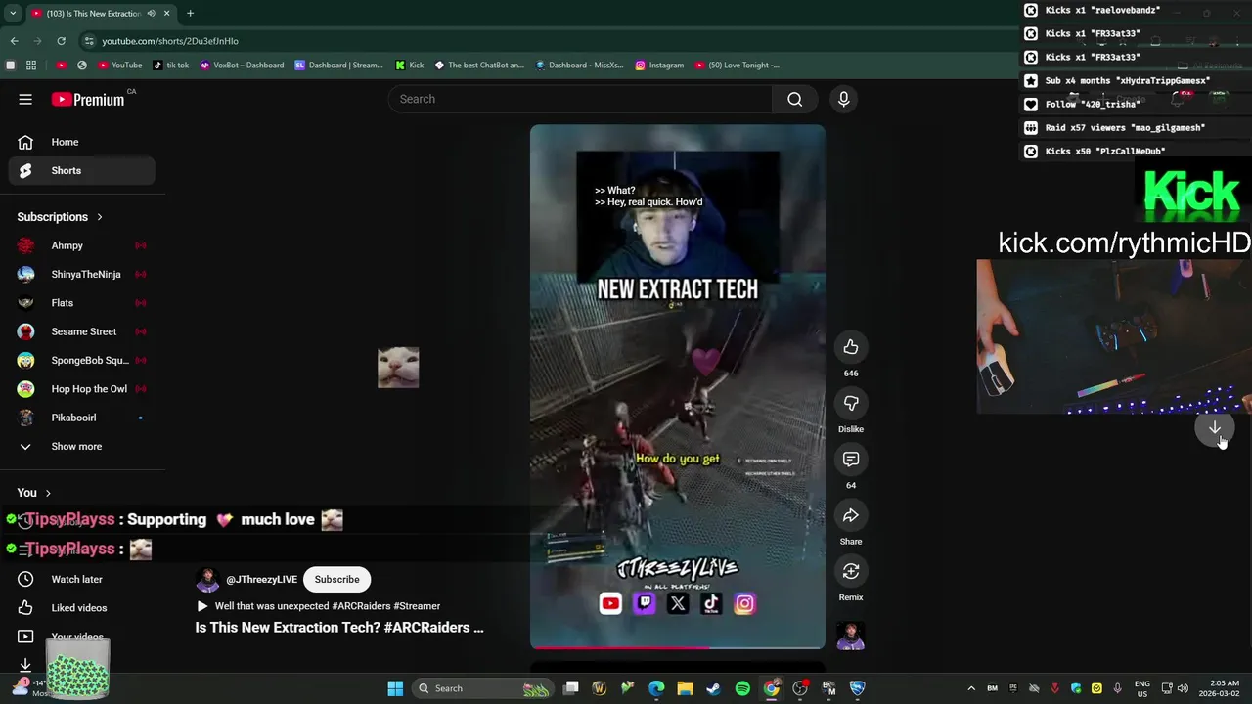The width and height of the screenshot is (1252, 704).
Task: Open (50) Love Tonight bookmark
Action: tap(738, 66)
